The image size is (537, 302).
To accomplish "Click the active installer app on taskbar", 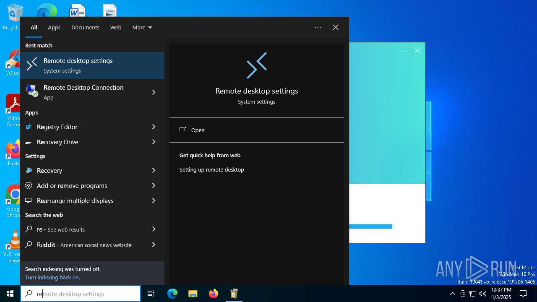I will click(x=234, y=294).
